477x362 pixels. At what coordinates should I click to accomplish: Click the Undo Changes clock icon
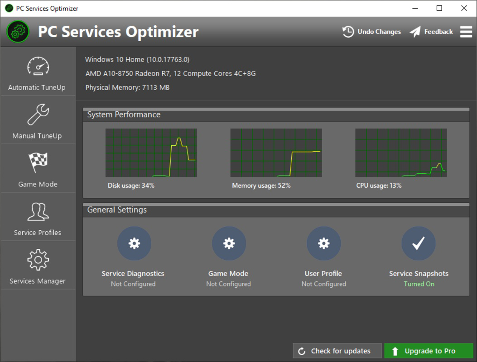[348, 32]
